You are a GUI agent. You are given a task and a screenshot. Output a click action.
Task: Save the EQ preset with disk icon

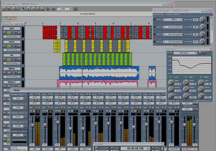point(204,53)
